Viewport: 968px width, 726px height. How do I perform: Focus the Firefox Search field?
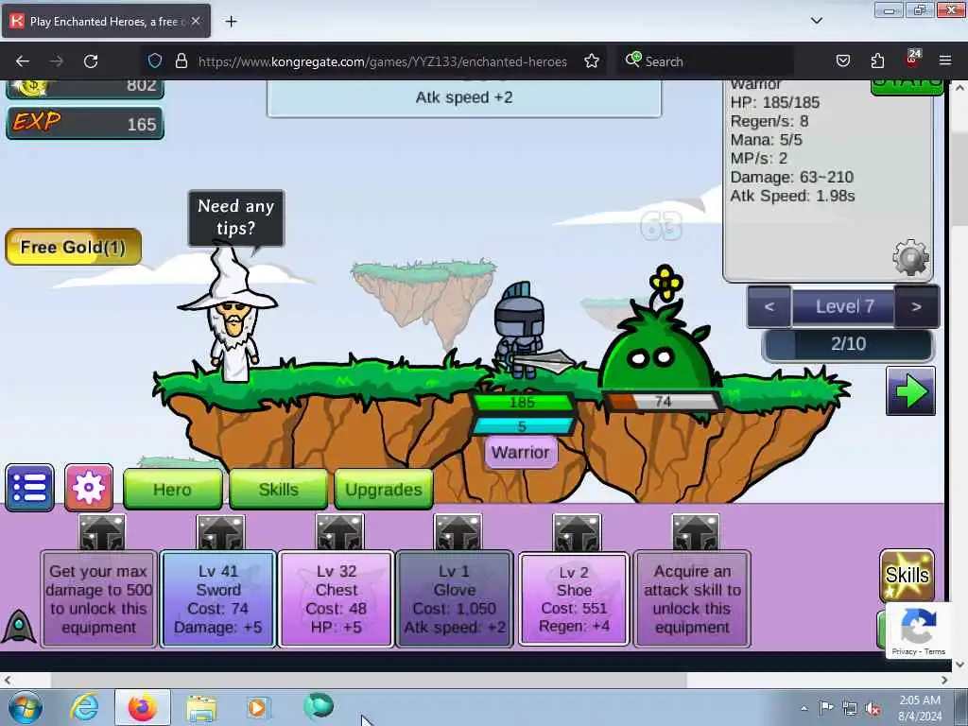[705, 61]
